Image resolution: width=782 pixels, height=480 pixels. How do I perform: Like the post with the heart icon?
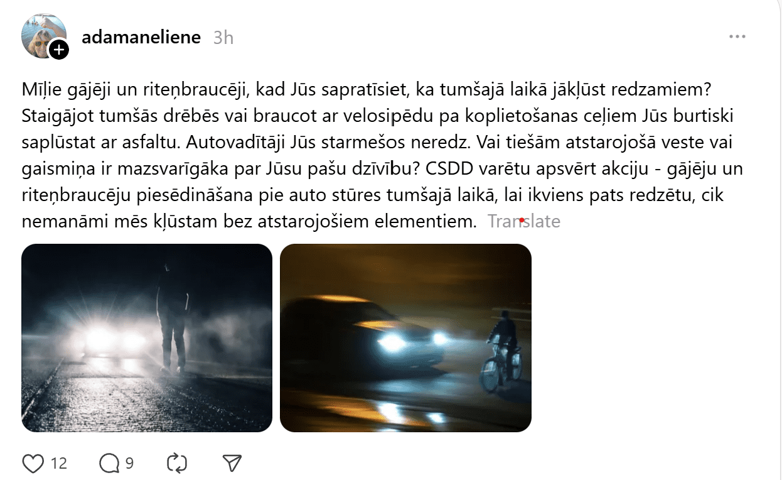click(33, 464)
